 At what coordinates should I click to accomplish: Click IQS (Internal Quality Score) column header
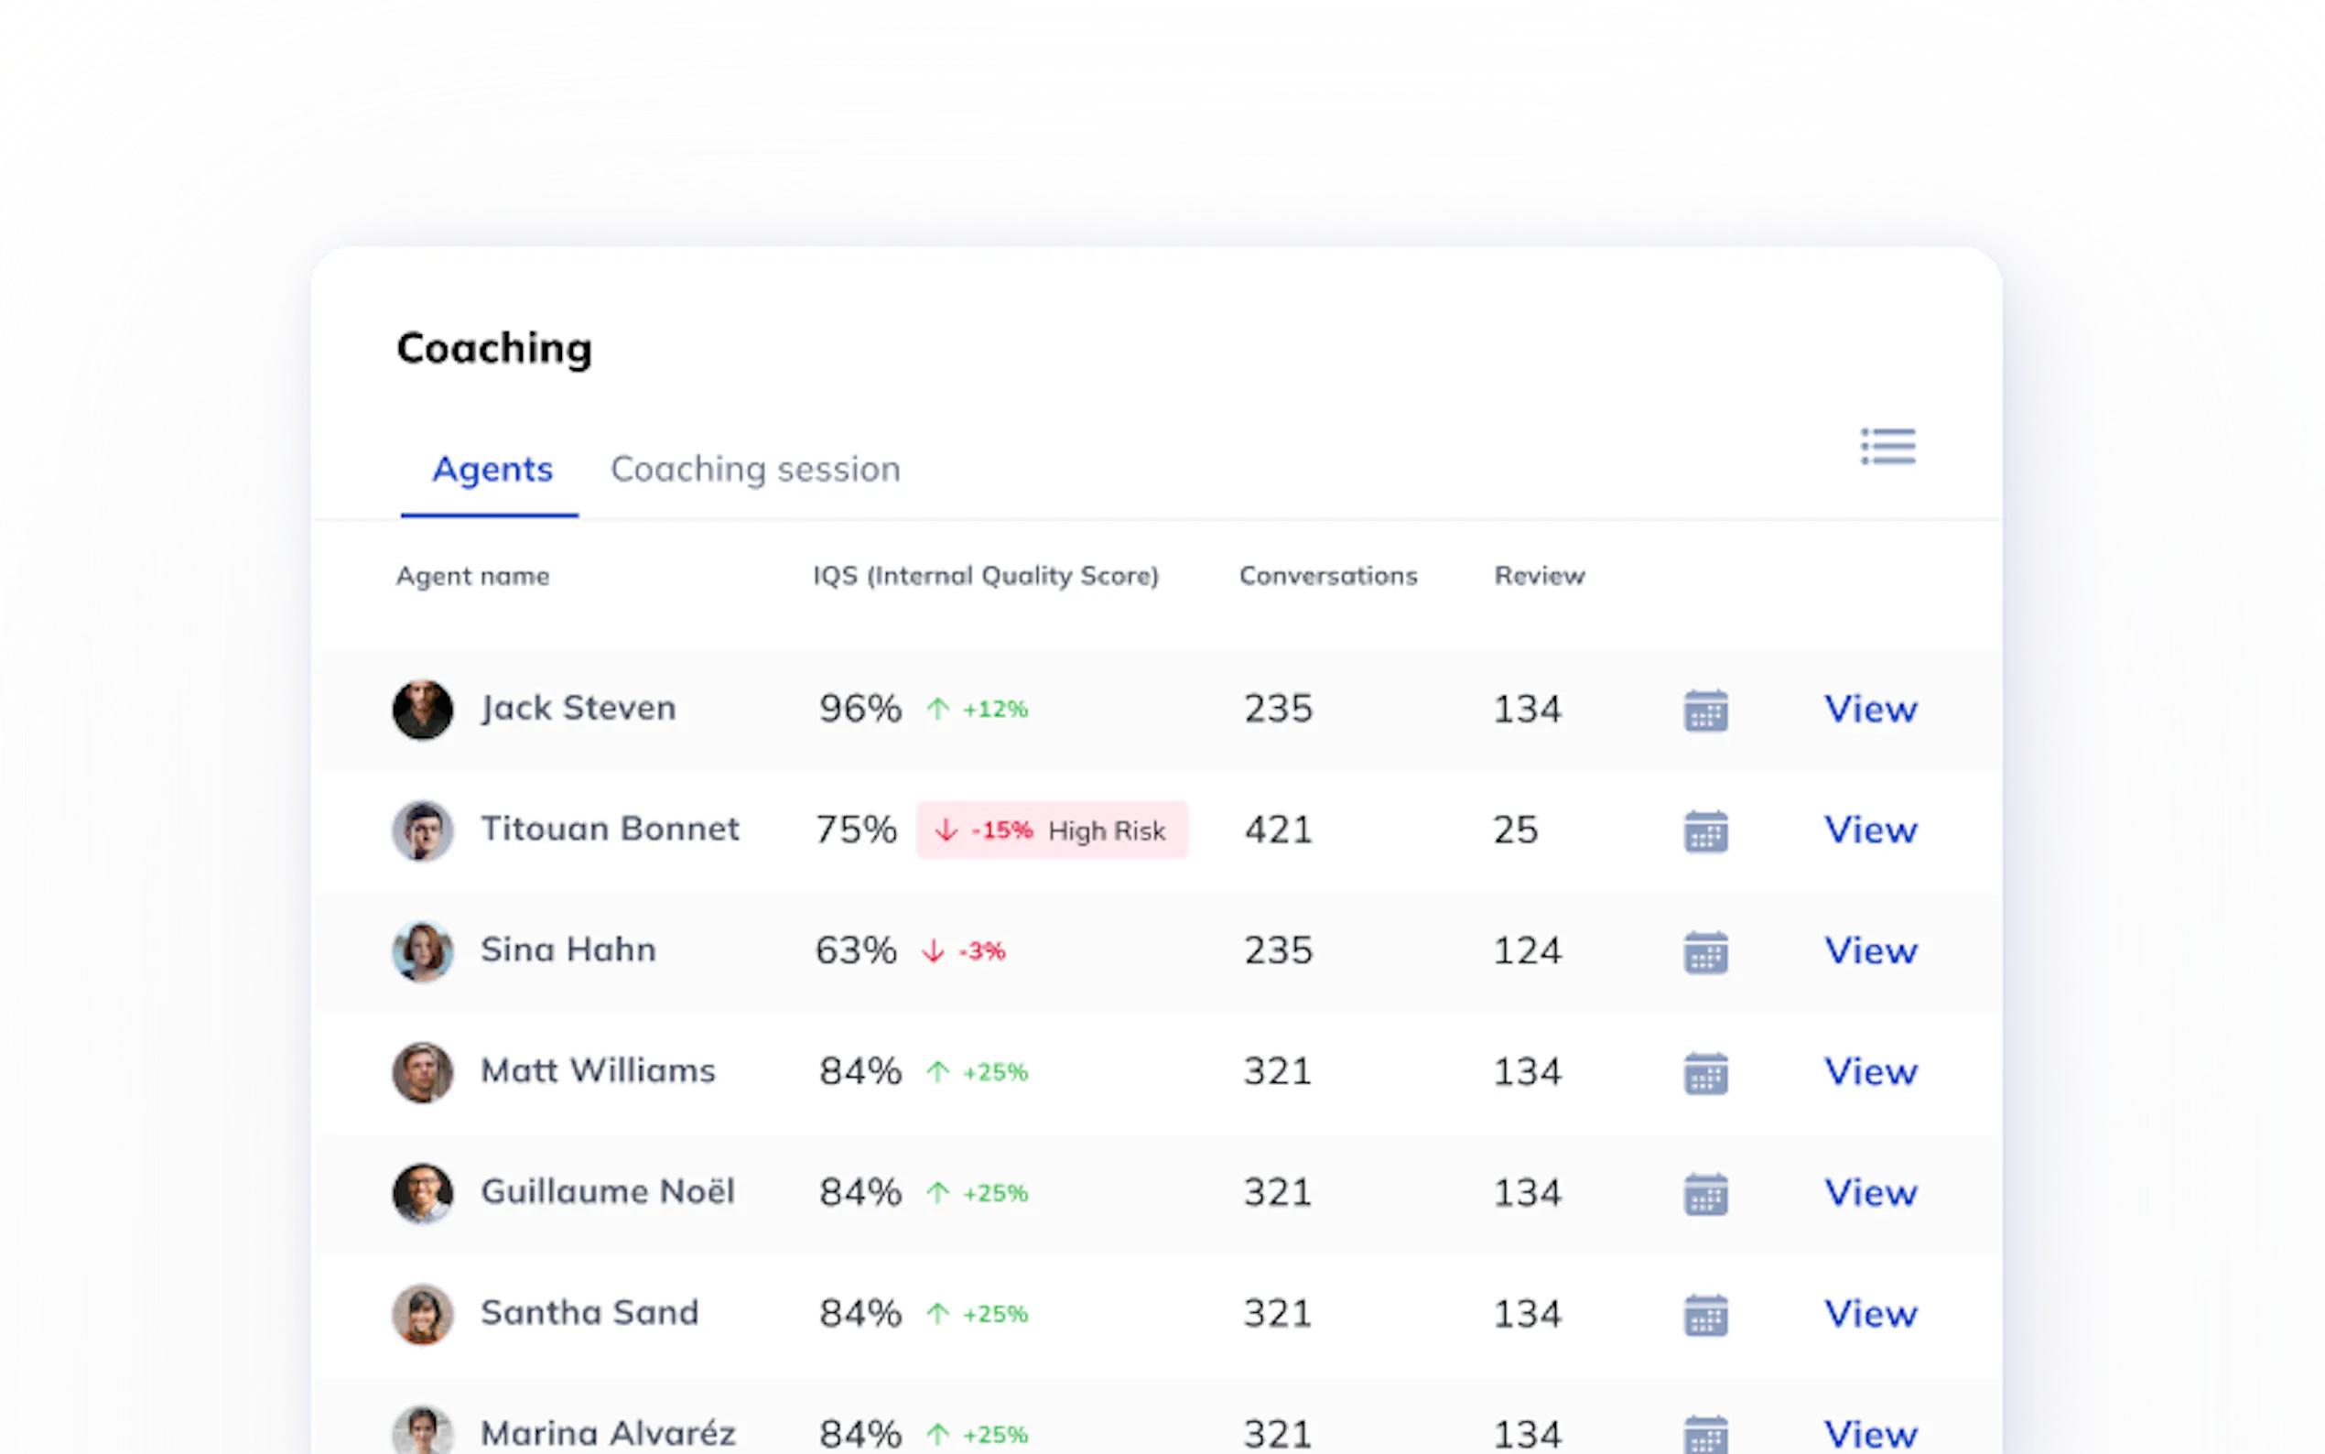point(985,576)
